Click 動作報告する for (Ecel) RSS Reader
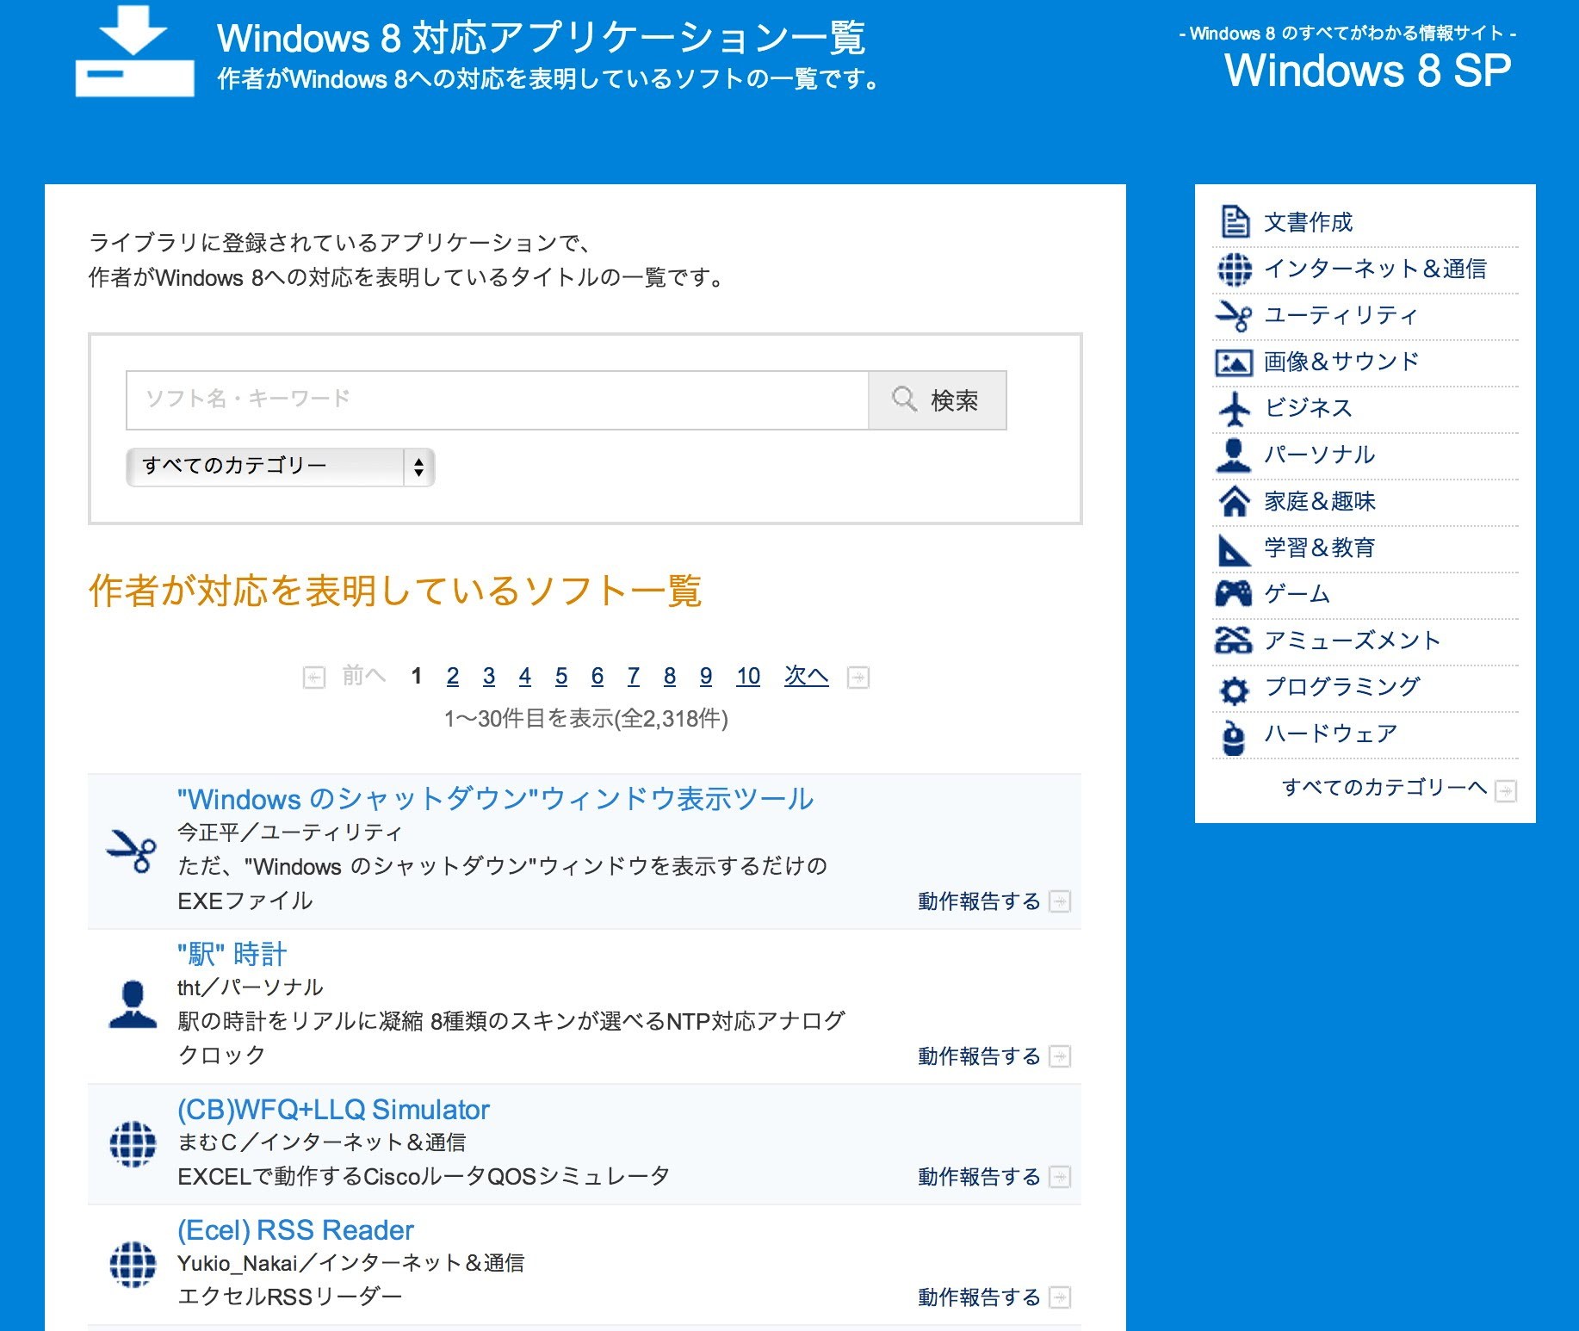The width and height of the screenshot is (1579, 1331). (x=979, y=1297)
